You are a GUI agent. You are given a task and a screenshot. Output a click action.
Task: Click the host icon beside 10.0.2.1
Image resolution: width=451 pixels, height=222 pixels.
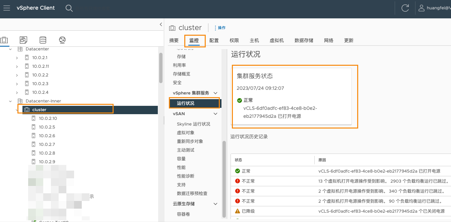[27, 58]
